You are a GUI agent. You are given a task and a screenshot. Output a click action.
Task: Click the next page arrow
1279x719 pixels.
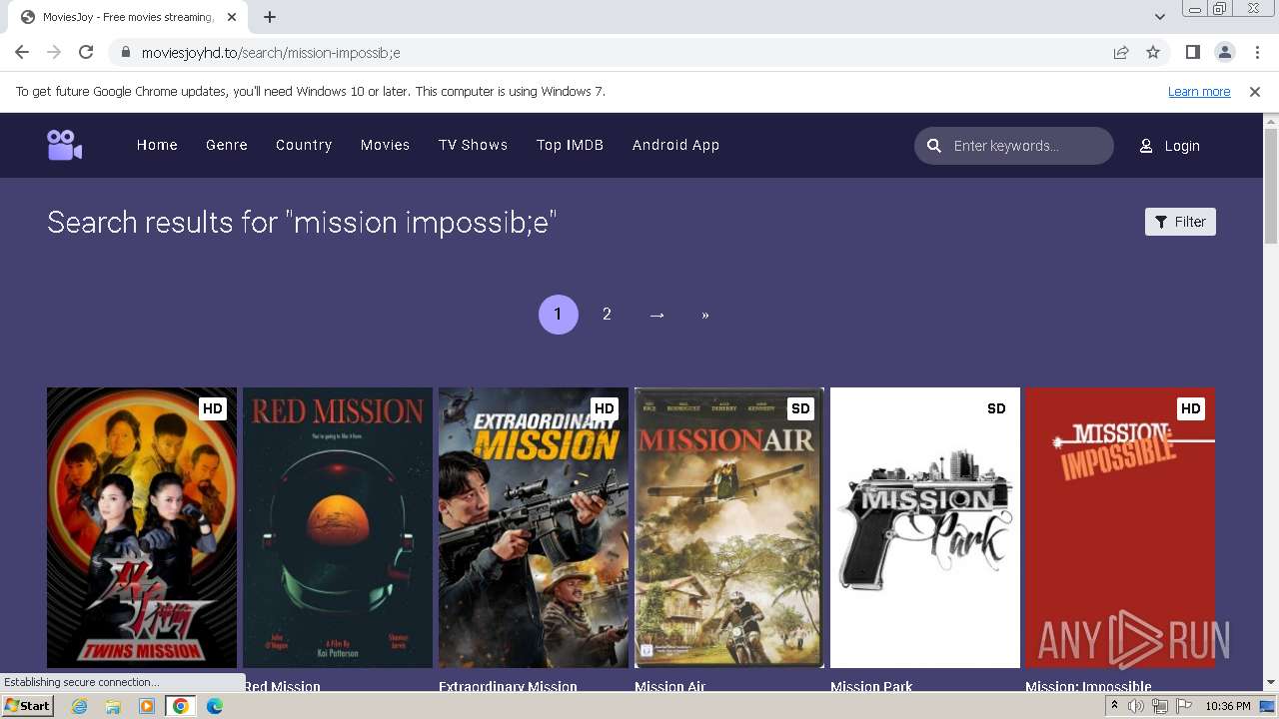(656, 315)
